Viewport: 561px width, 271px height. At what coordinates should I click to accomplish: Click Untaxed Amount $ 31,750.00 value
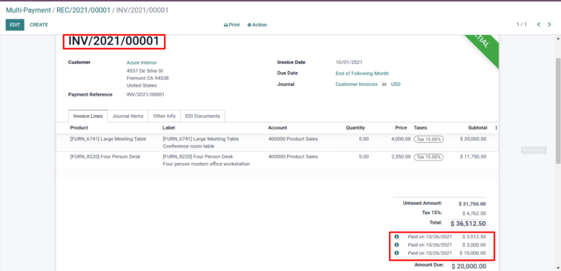pyautogui.click(x=472, y=204)
